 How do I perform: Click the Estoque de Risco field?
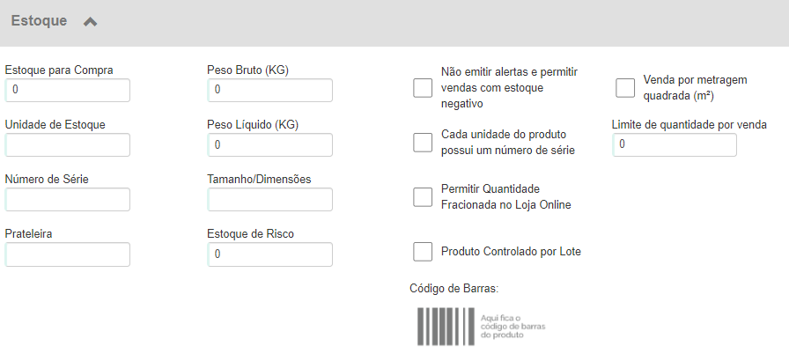pos(269,254)
